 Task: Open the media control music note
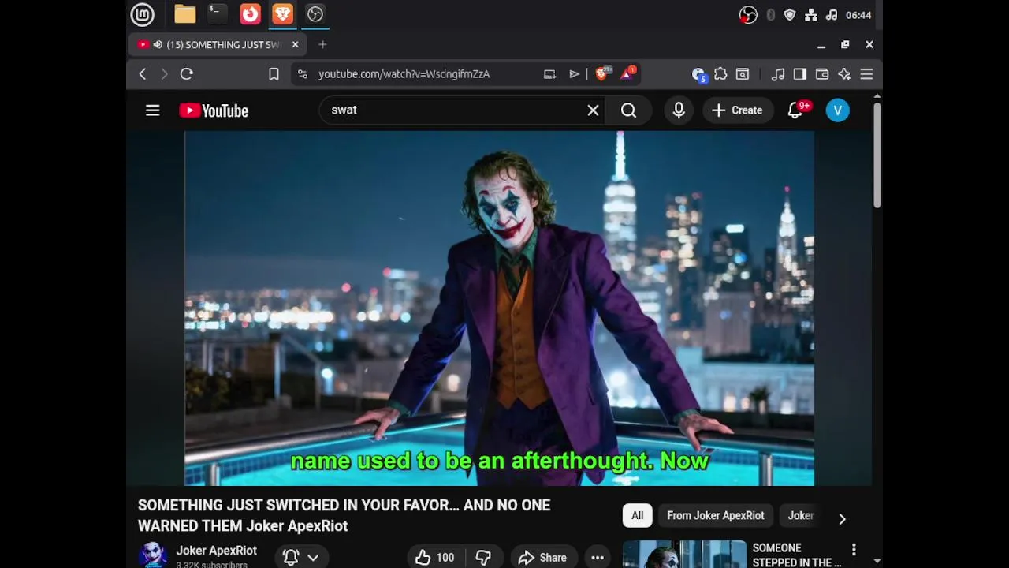(778, 74)
